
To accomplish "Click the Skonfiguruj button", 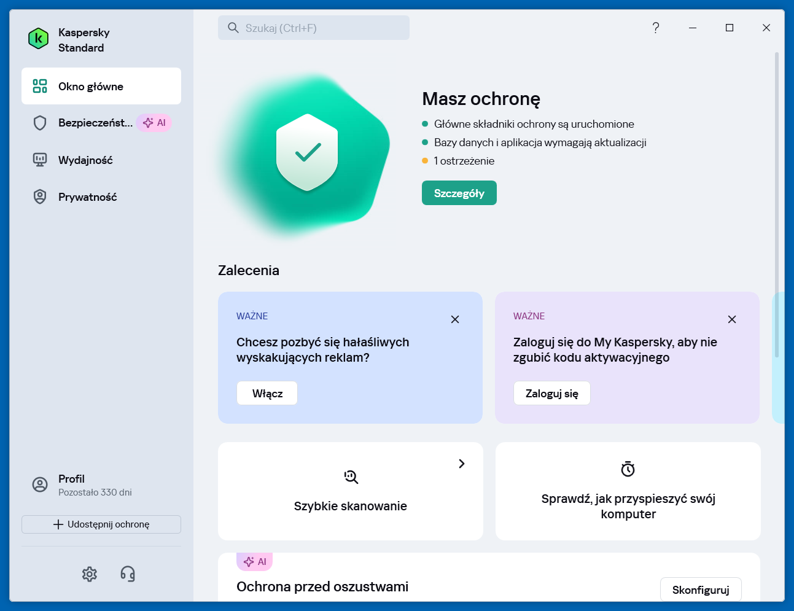I will tap(701, 590).
